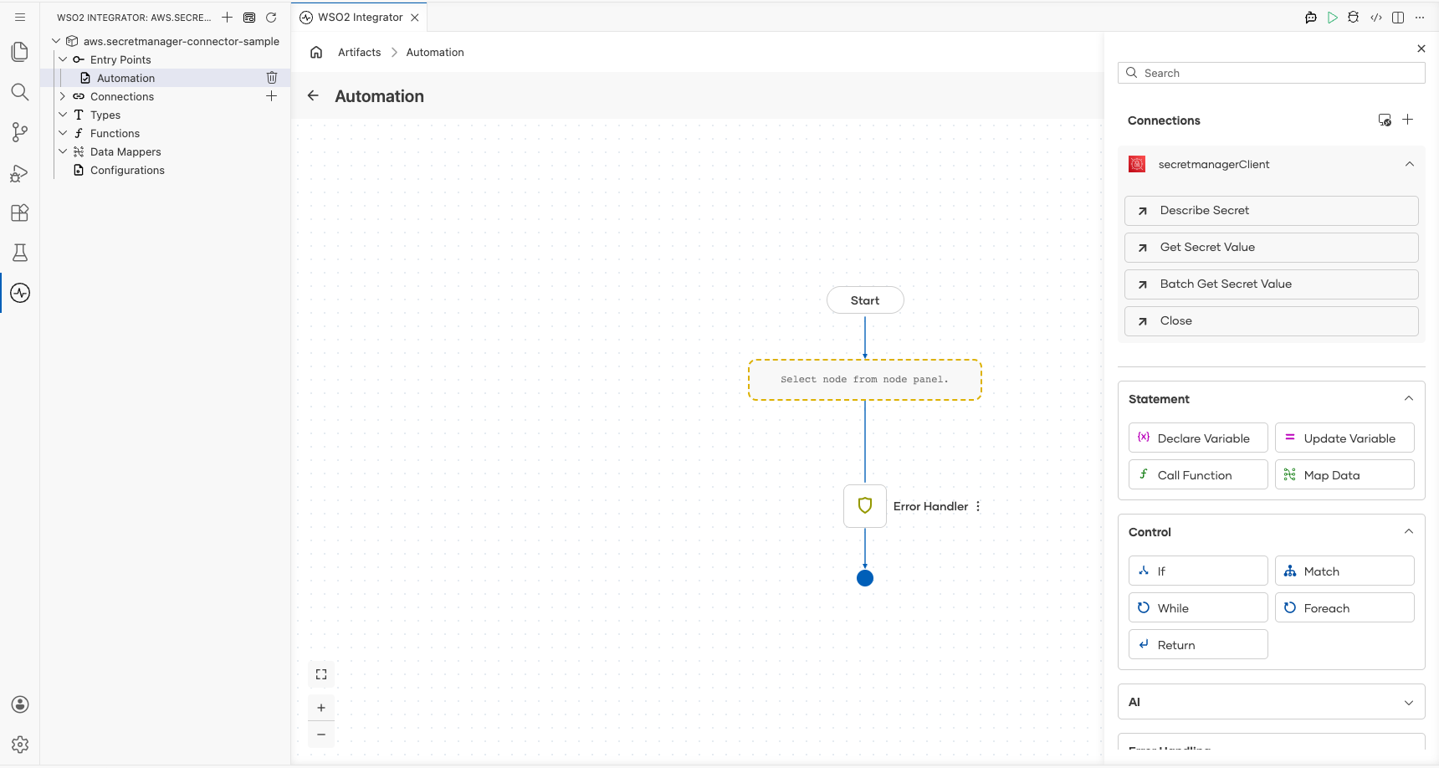
Task: Zoom out of the diagram
Action: point(321,735)
